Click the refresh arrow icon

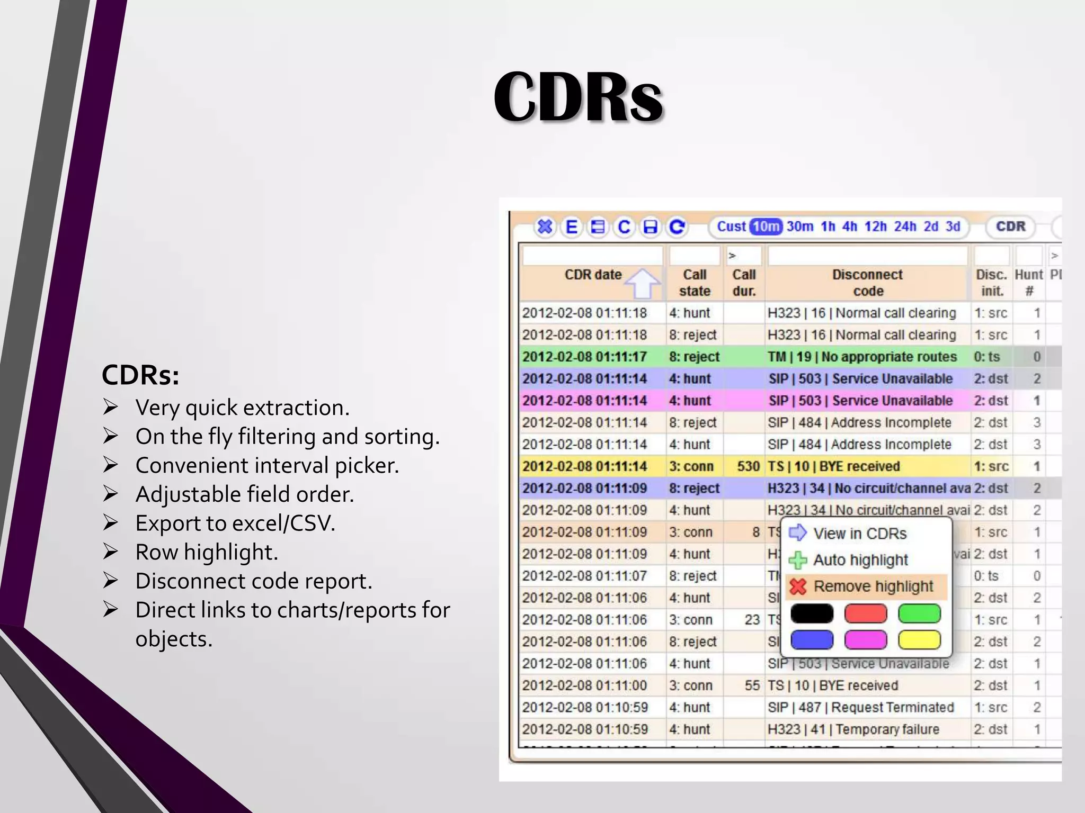677,227
